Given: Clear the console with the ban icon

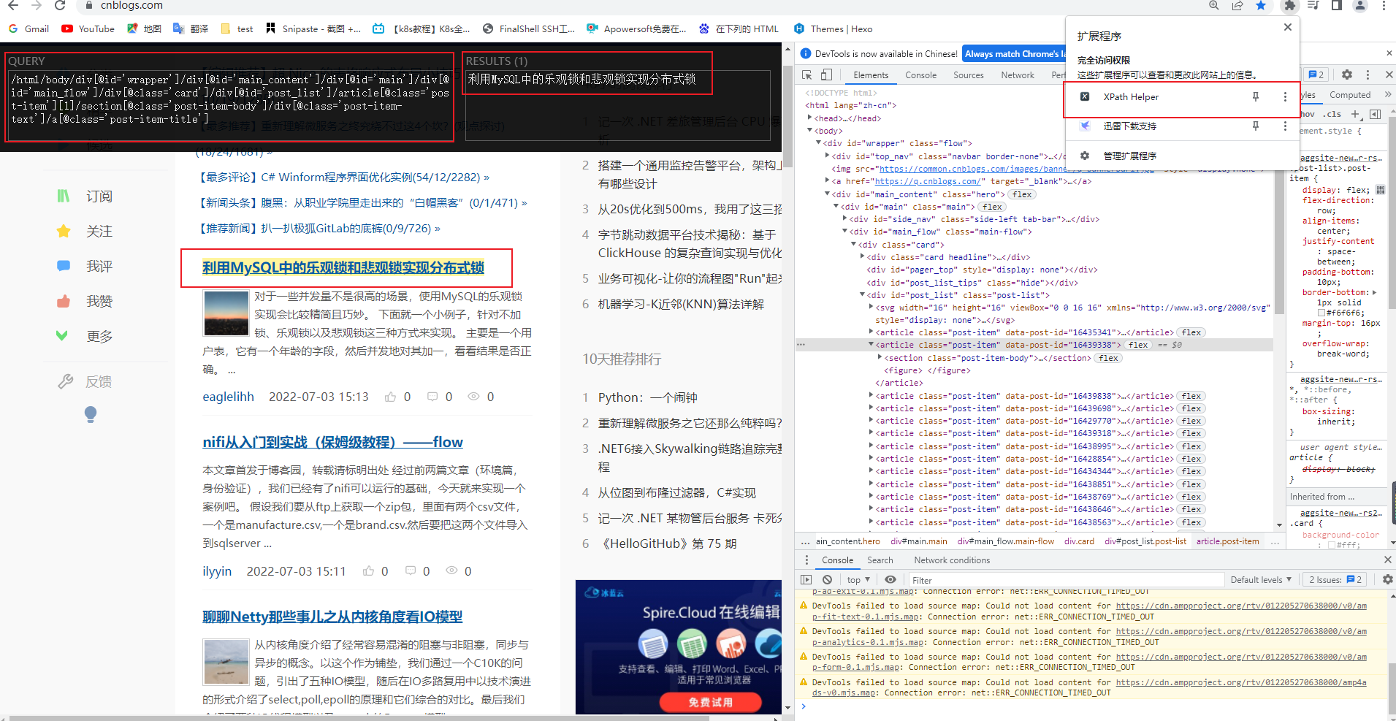Looking at the screenshot, I should coord(827,580).
